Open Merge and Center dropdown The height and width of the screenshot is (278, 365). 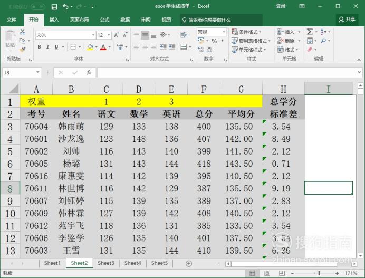(x=190, y=47)
